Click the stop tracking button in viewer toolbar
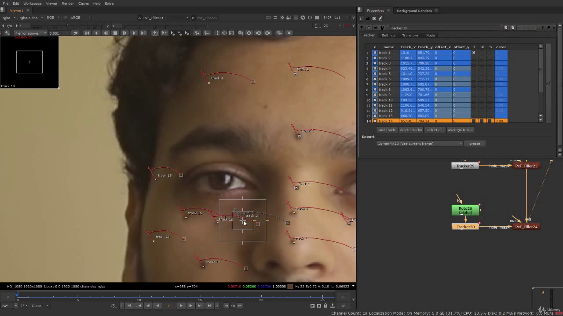563x316 pixels. coord(115,33)
